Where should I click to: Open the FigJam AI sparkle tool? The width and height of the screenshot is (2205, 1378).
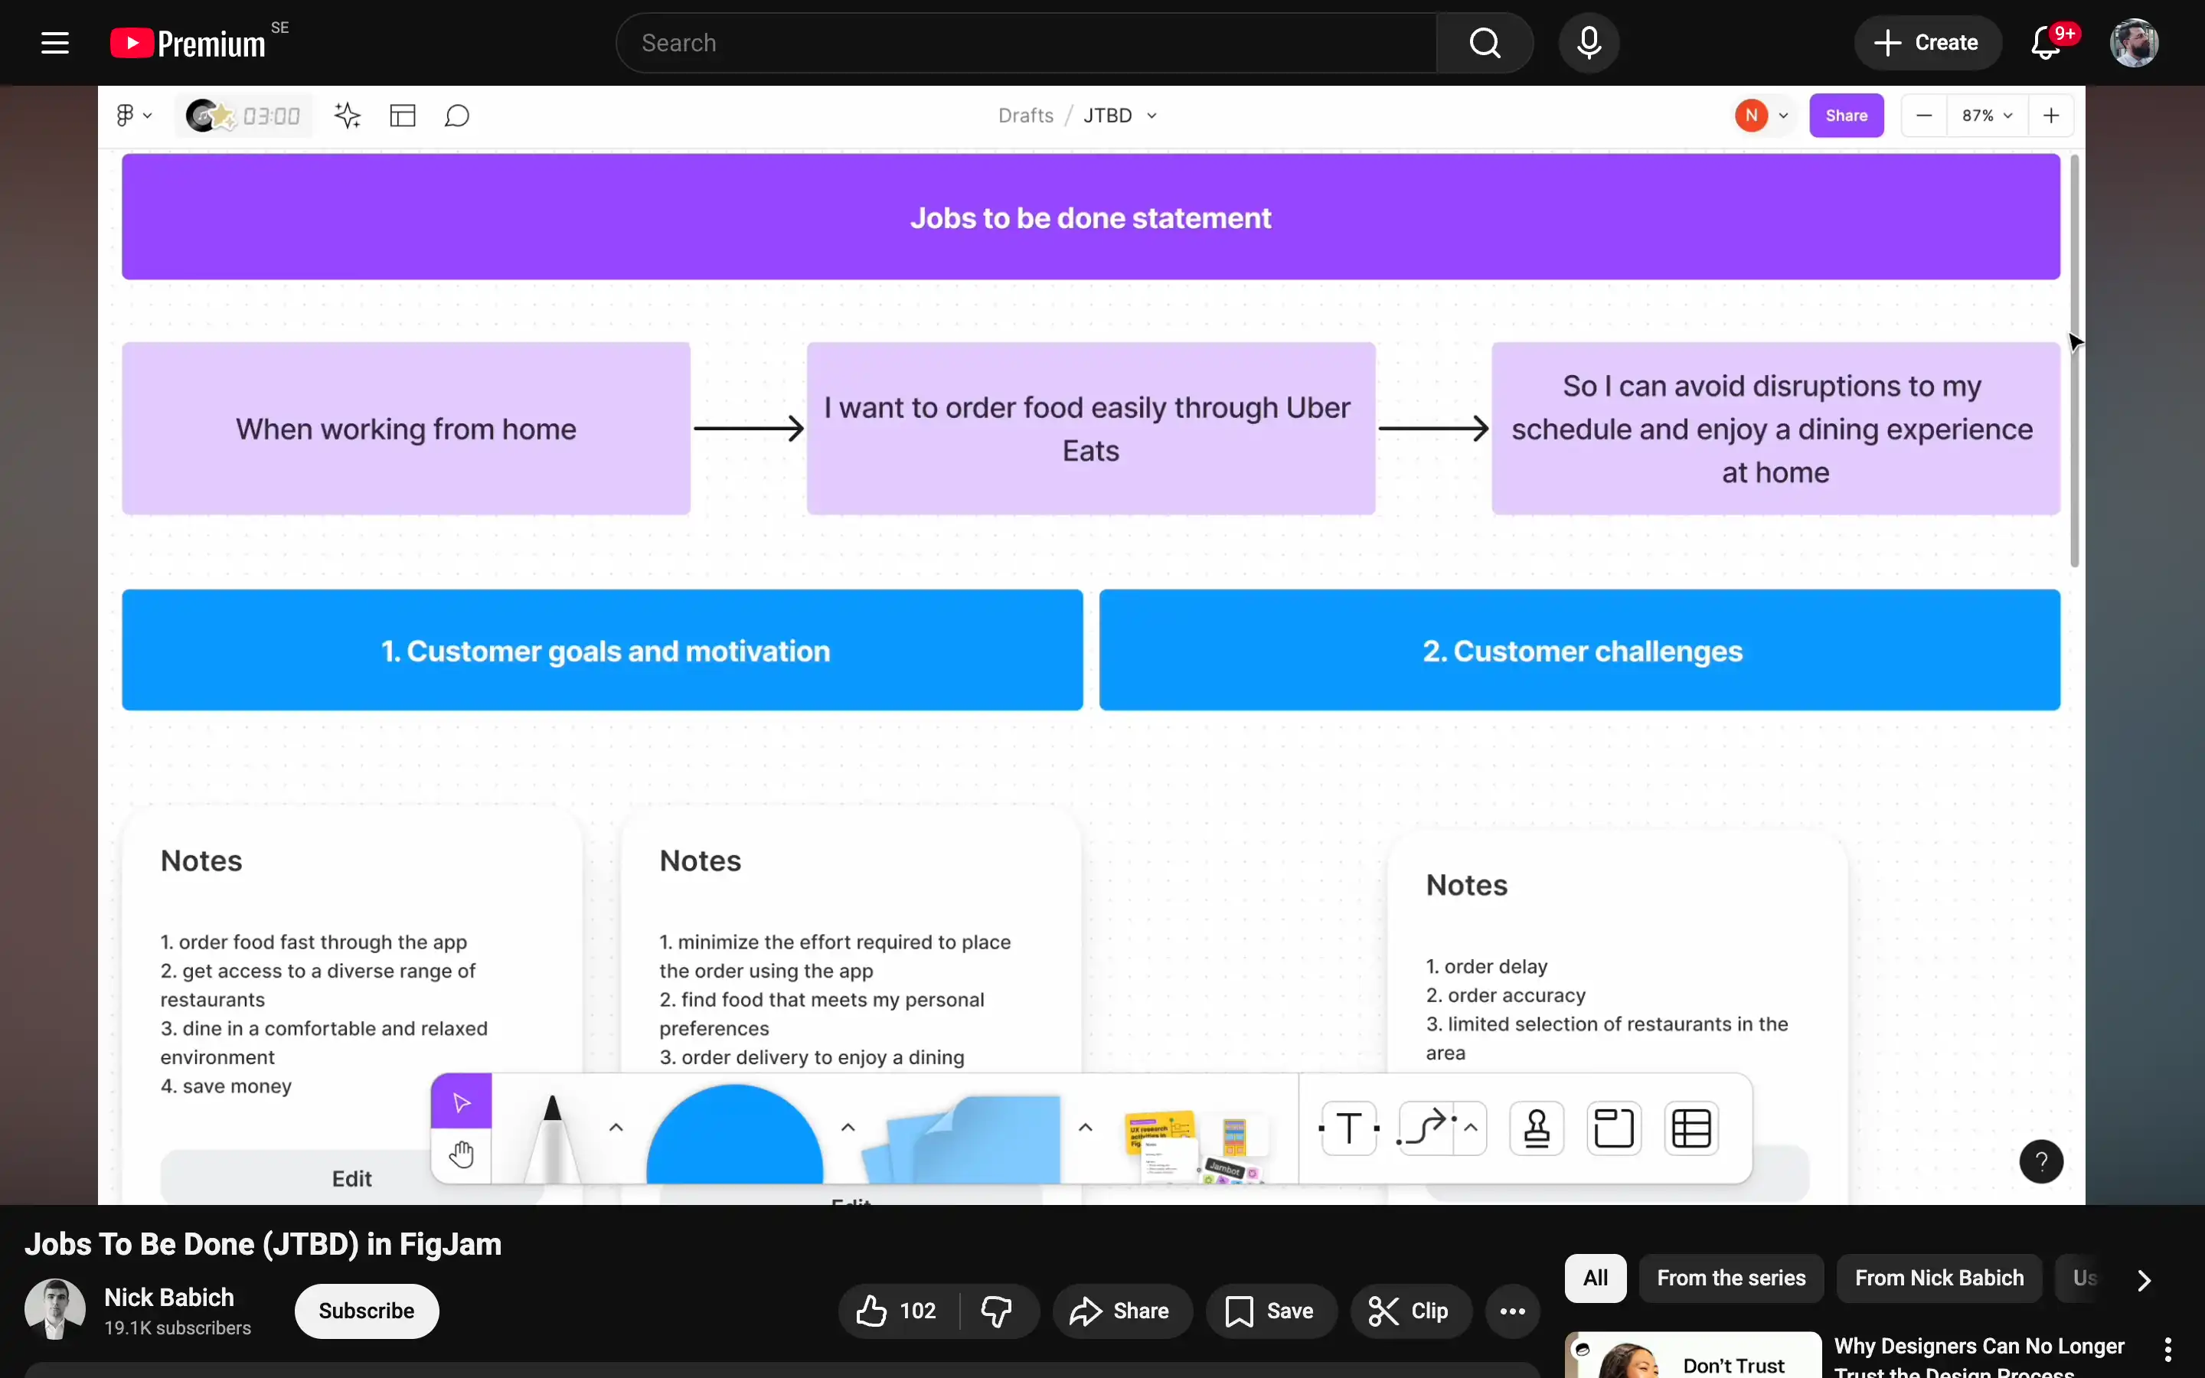(x=347, y=116)
